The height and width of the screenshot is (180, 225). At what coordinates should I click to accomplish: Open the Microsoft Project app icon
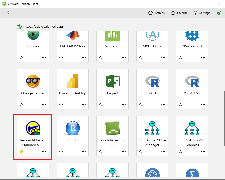click(113, 81)
